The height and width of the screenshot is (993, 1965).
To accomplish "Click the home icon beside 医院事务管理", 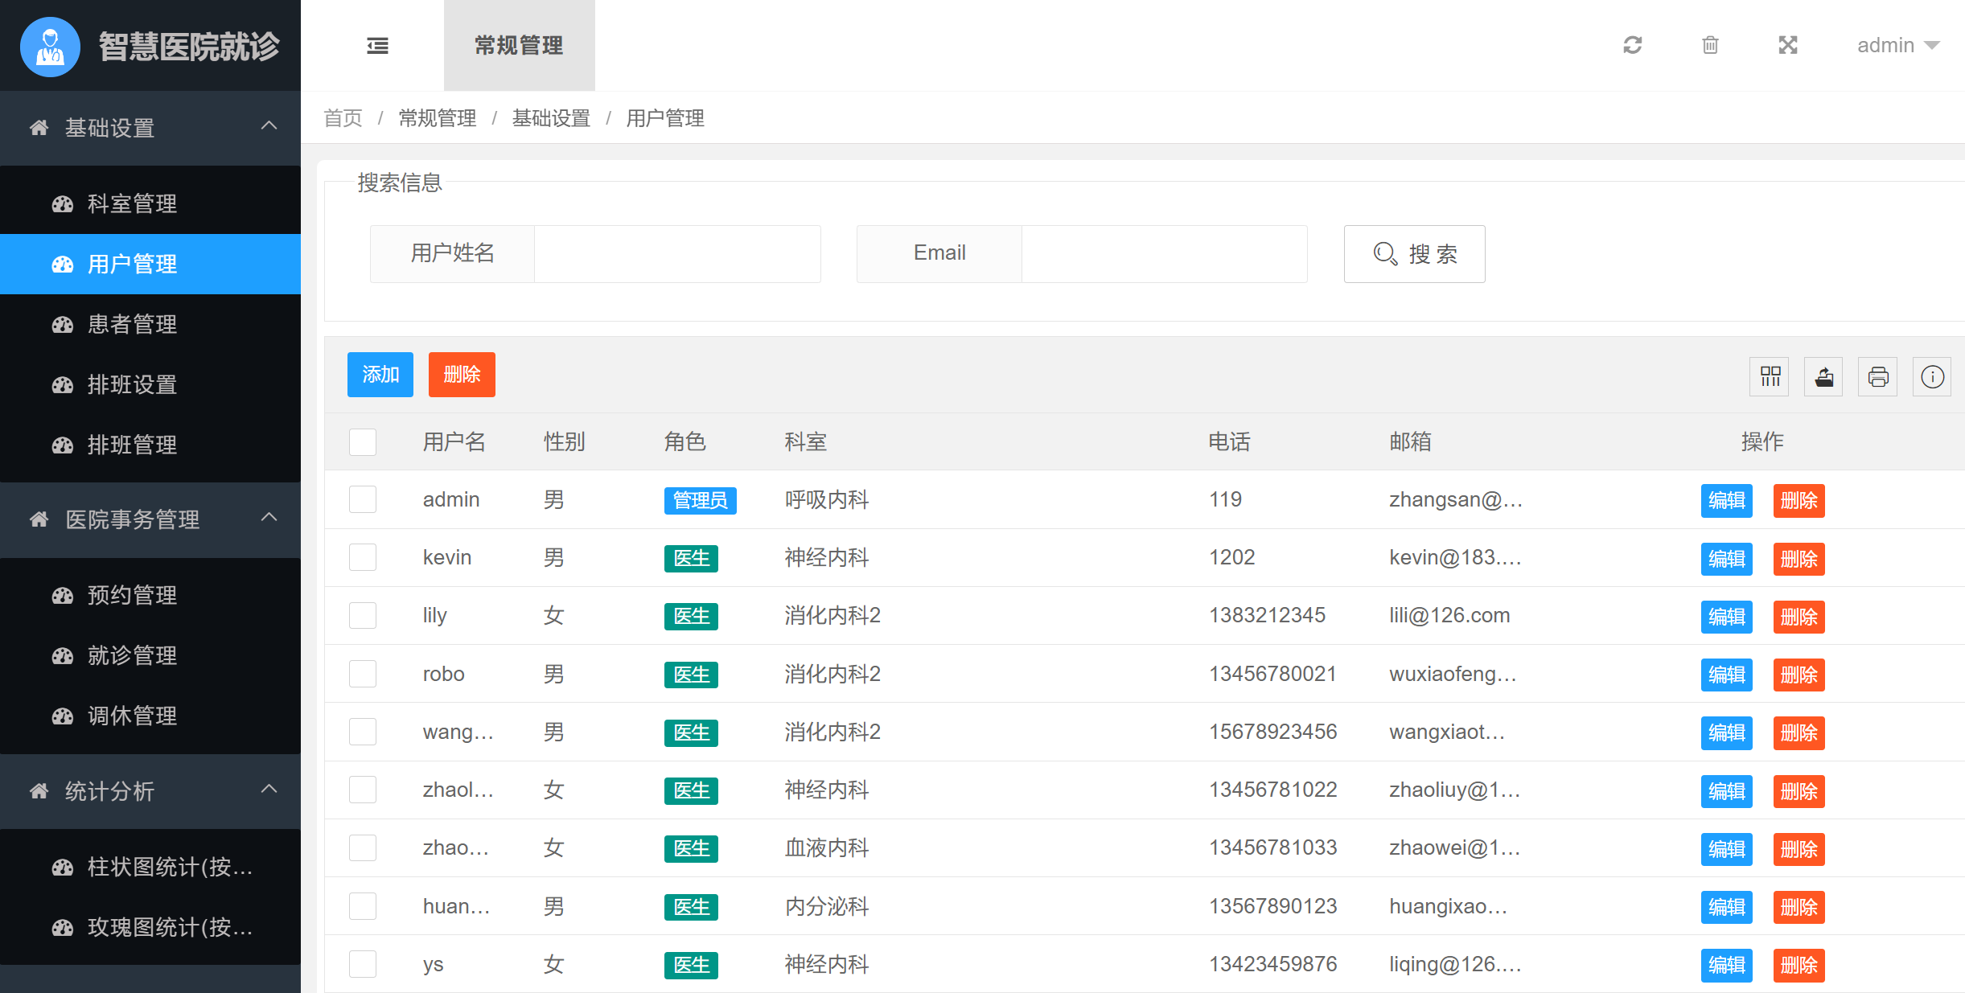I will pyautogui.click(x=39, y=519).
